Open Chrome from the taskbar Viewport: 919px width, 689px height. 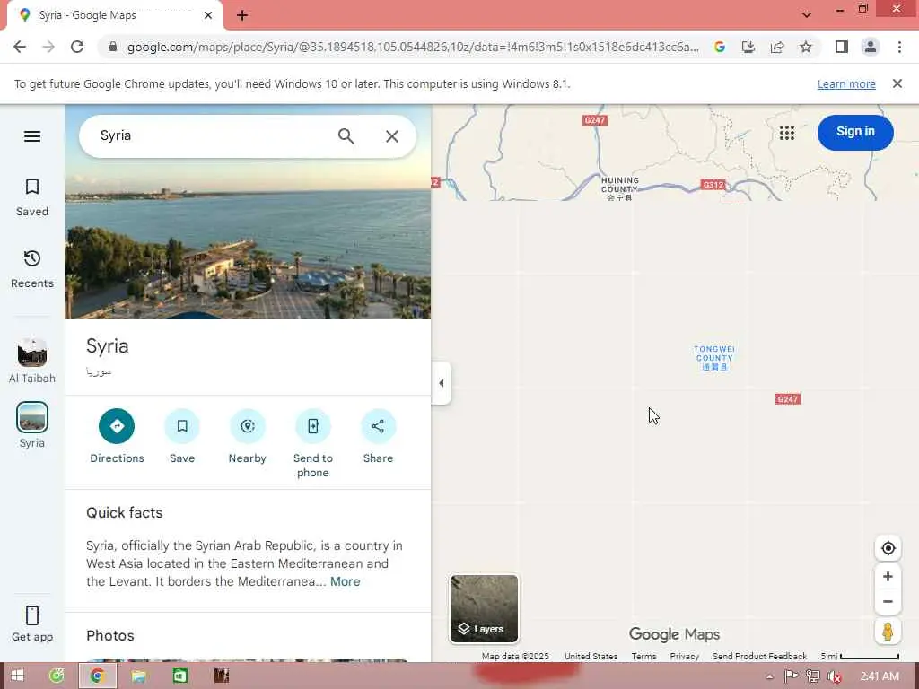97,676
